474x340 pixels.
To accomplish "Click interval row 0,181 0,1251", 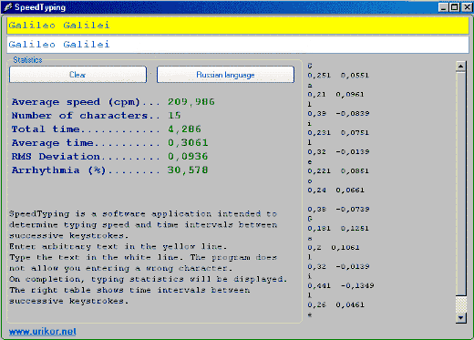I will click(338, 229).
